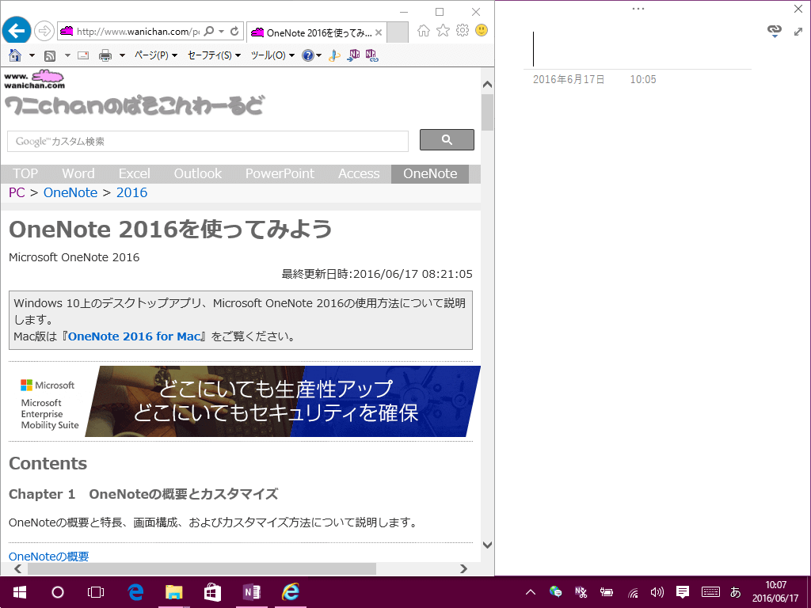Screen dimensions: 811x608
Task: Click the Read mail envelope icon
Action: tap(83, 55)
